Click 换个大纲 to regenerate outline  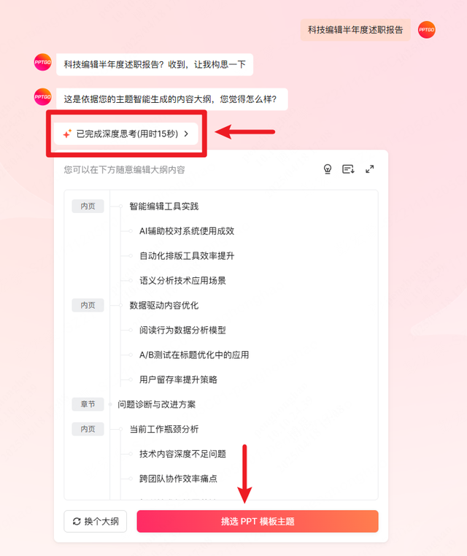click(96, 521)
